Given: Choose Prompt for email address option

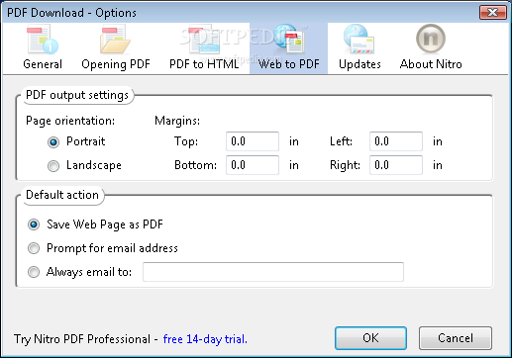Looking at the screenshot, I should tap(34, 248).
